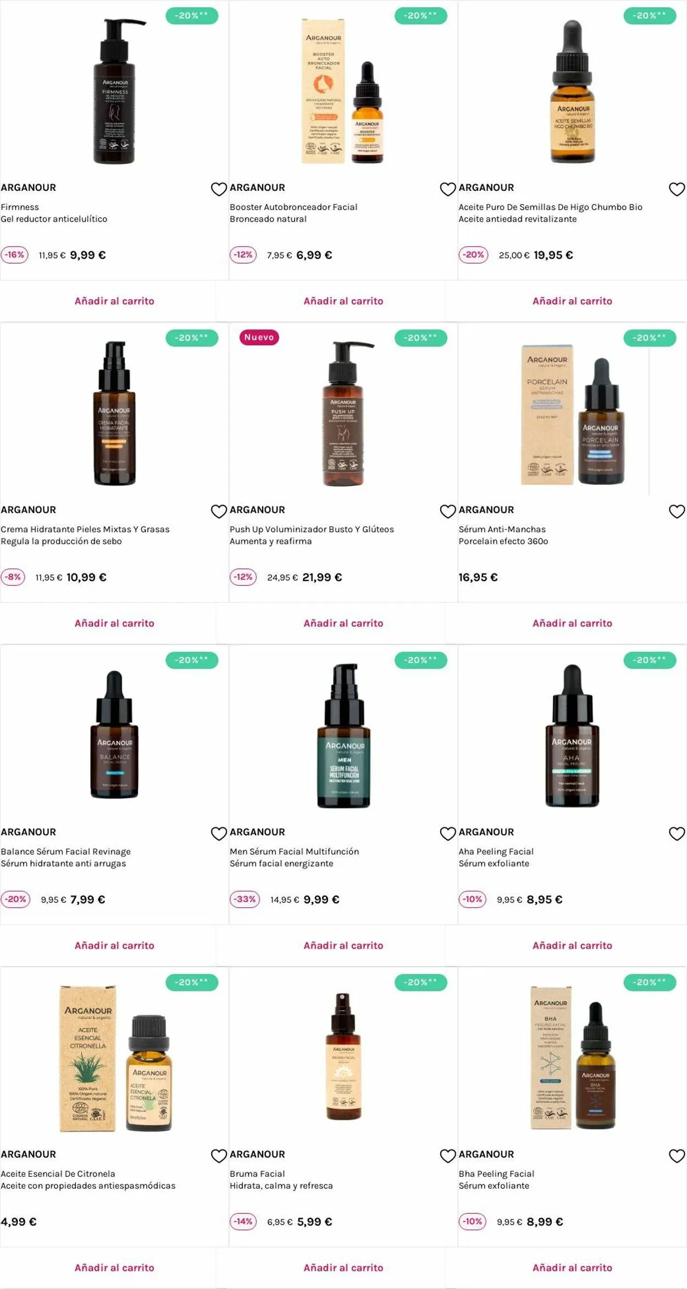The height and width of the screenshot is (1289, 687).
Task: Favorite Balance Sérum Facial Revinage heart
Action: click(219, 834)
